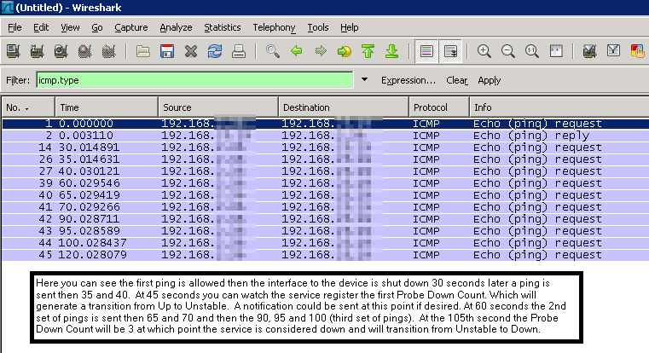The width and height of the screenshot is (649, 353).
Task: Click the Filter: label button
Action: [x=18, y=80]
